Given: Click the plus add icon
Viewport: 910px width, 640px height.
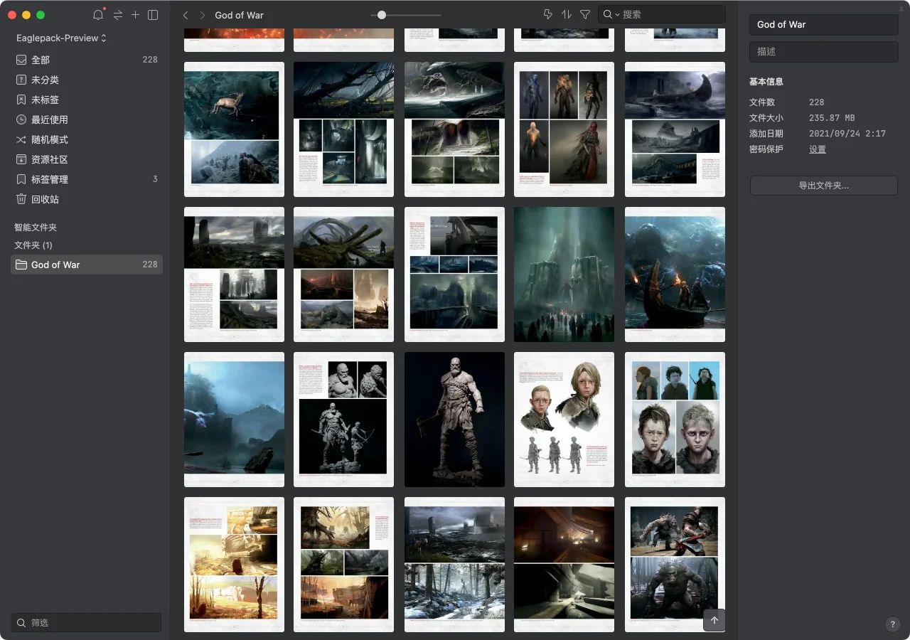Looking at the screenshot, I should (x=135, y=15).
